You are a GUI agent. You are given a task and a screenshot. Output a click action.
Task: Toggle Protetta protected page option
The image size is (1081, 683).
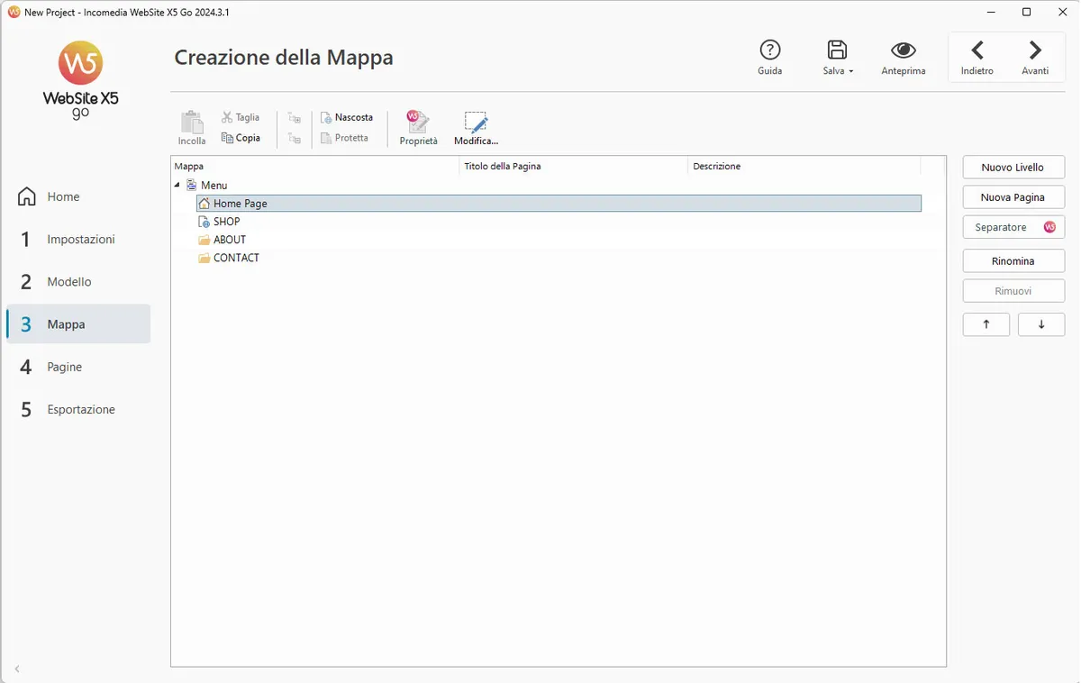(x=345, y=138)
